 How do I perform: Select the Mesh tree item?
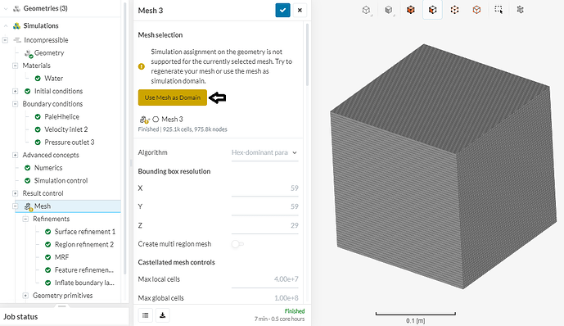point(68,206)
